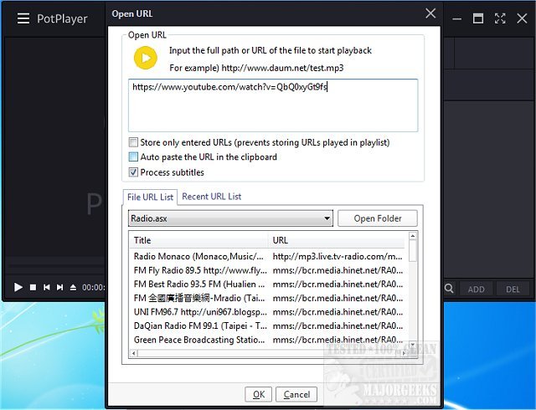
Task: Click the DEL button in PotPlayer playlist
Action: click(513, 289)
